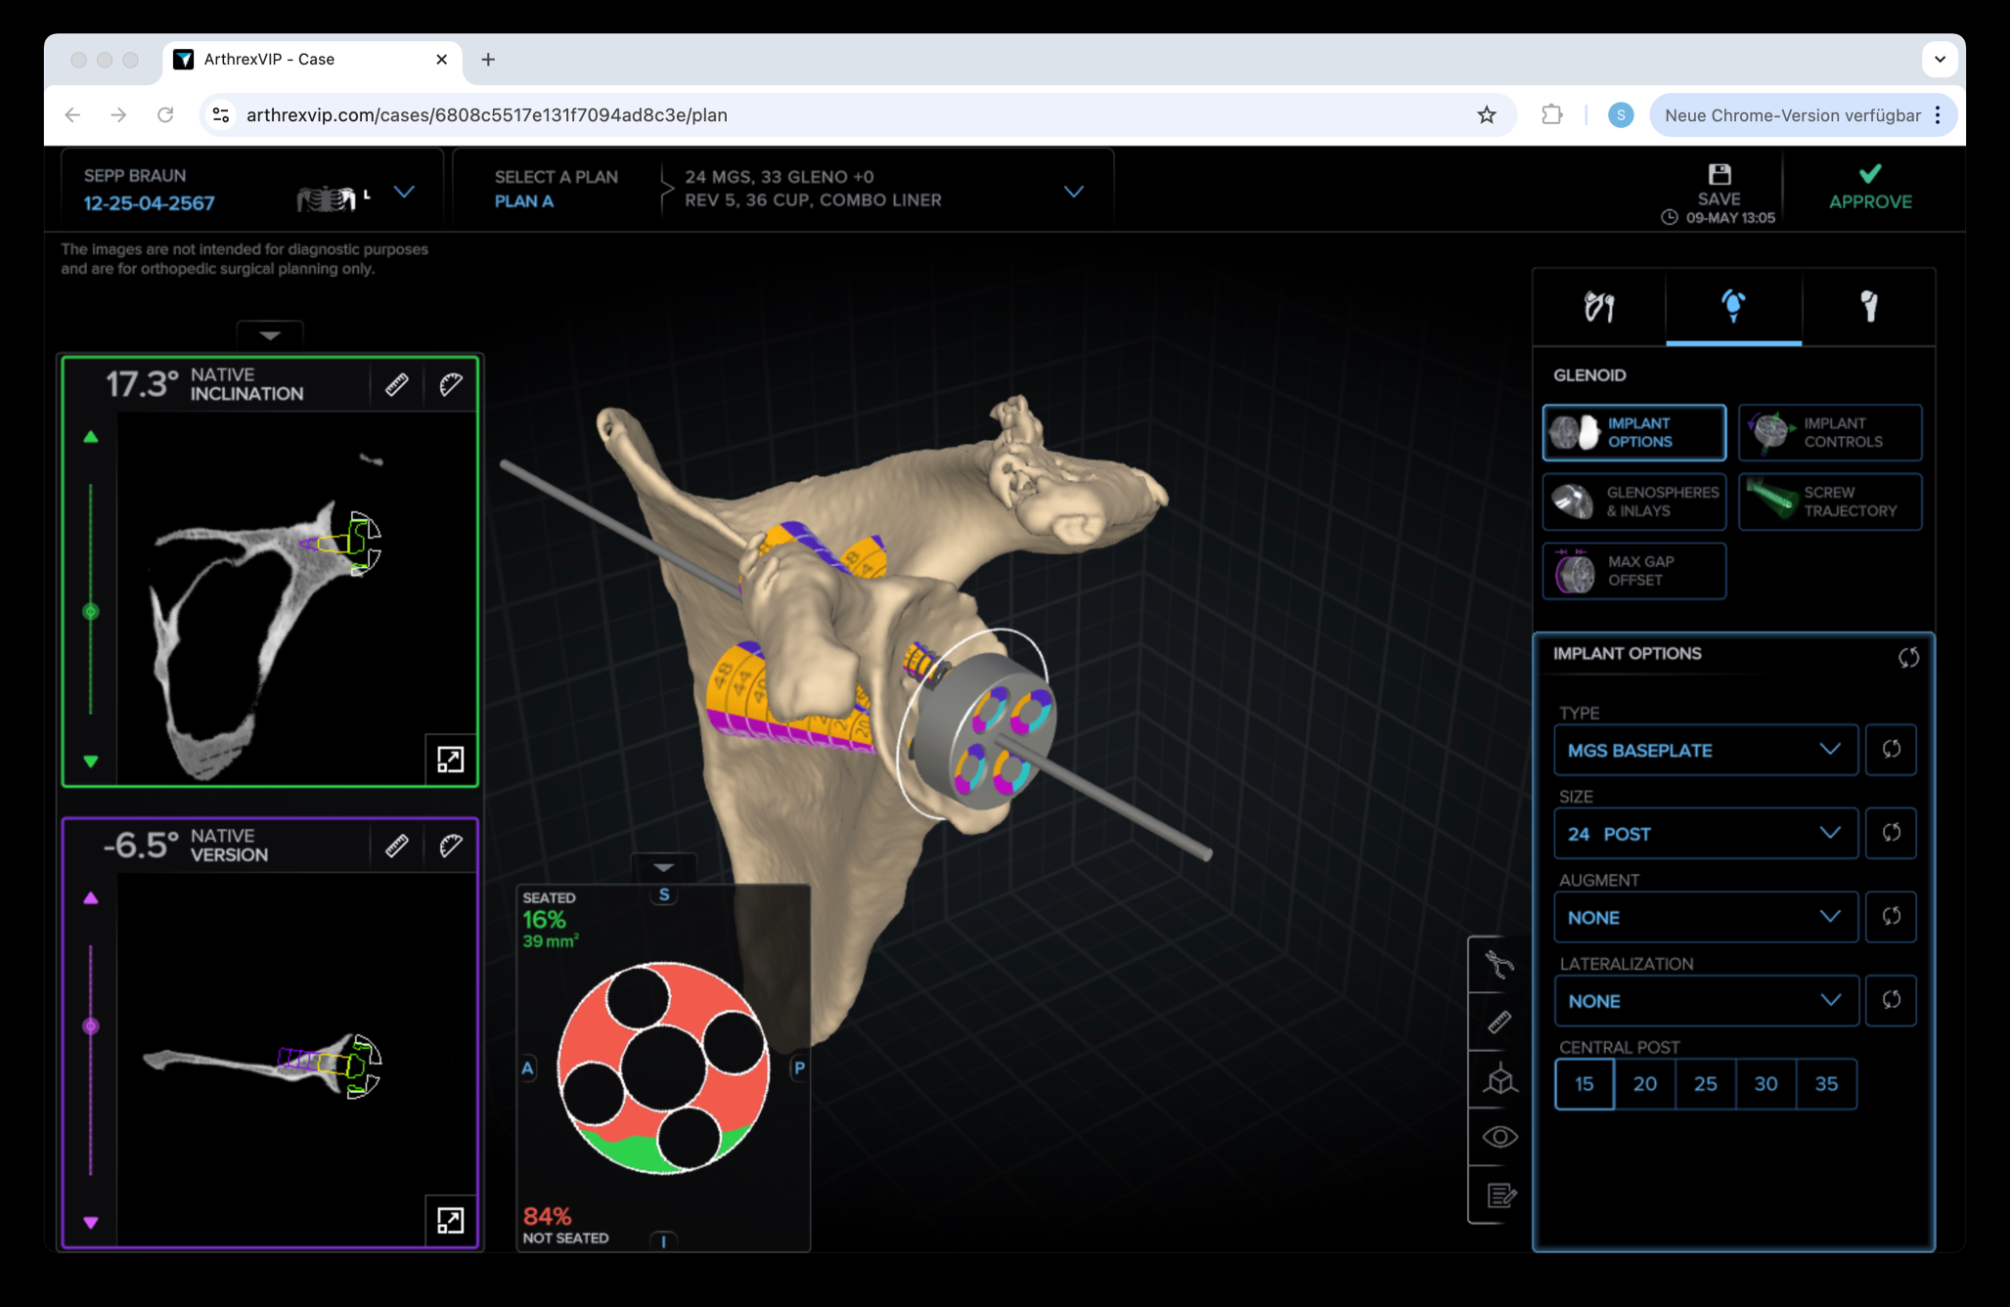Viewport: 2010px width, 1307px height.
Task: Click the baseplate seating map circle
Action: pyautogui.click(x=663, y=1068)
